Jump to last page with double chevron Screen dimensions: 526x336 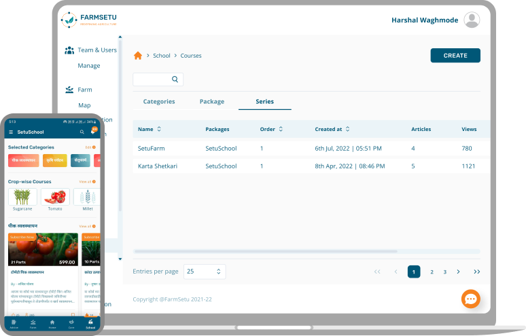(477, 272)
